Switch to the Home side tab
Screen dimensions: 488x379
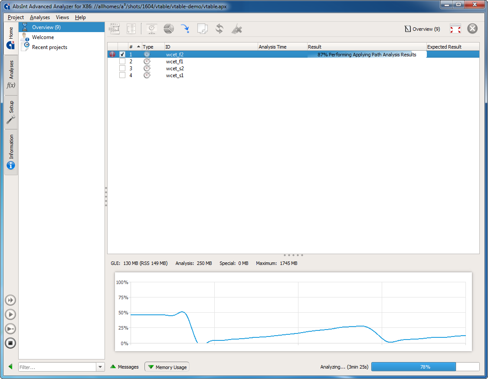pos(11,38)
